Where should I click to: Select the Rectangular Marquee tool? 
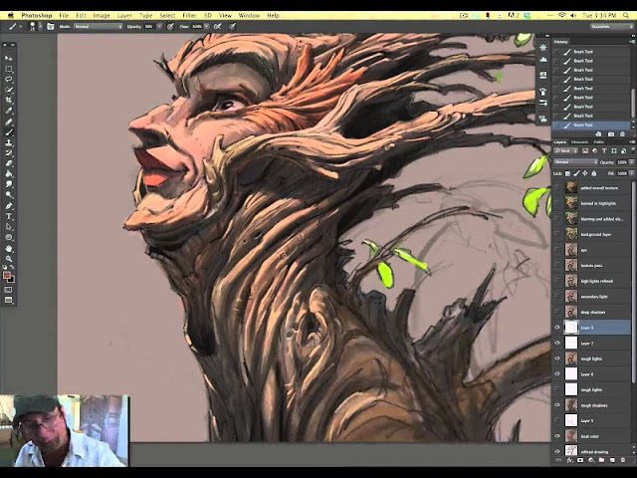9,69
